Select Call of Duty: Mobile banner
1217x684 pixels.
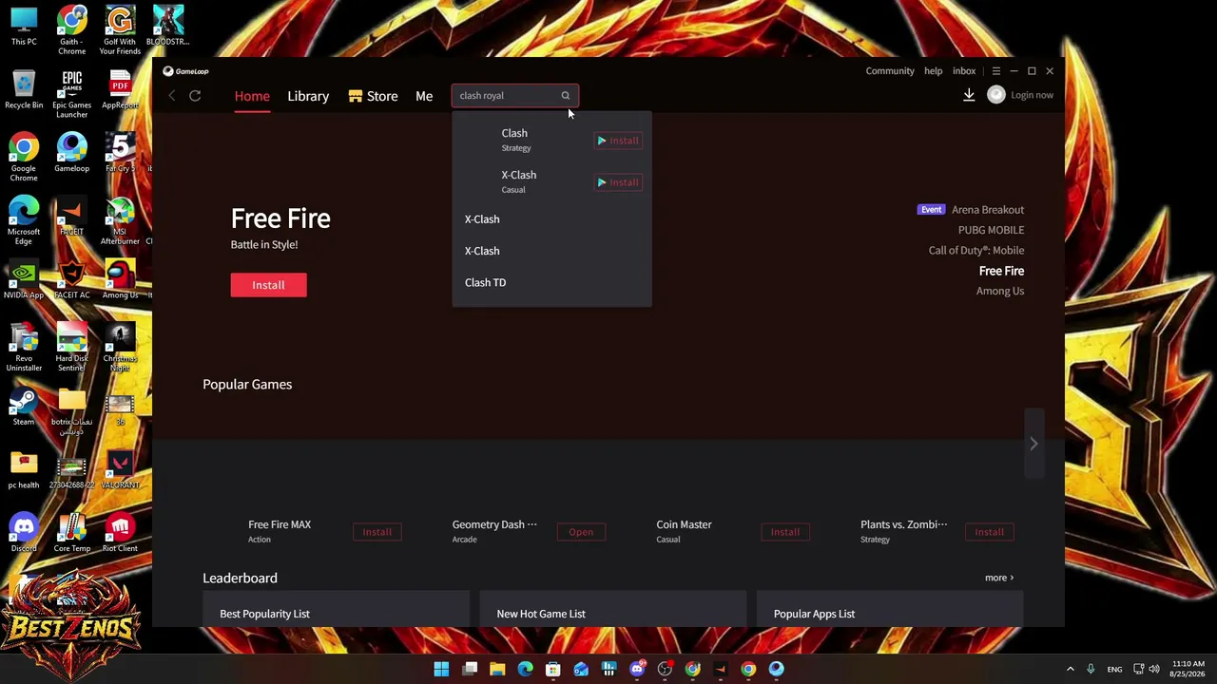tap(976, 251)
